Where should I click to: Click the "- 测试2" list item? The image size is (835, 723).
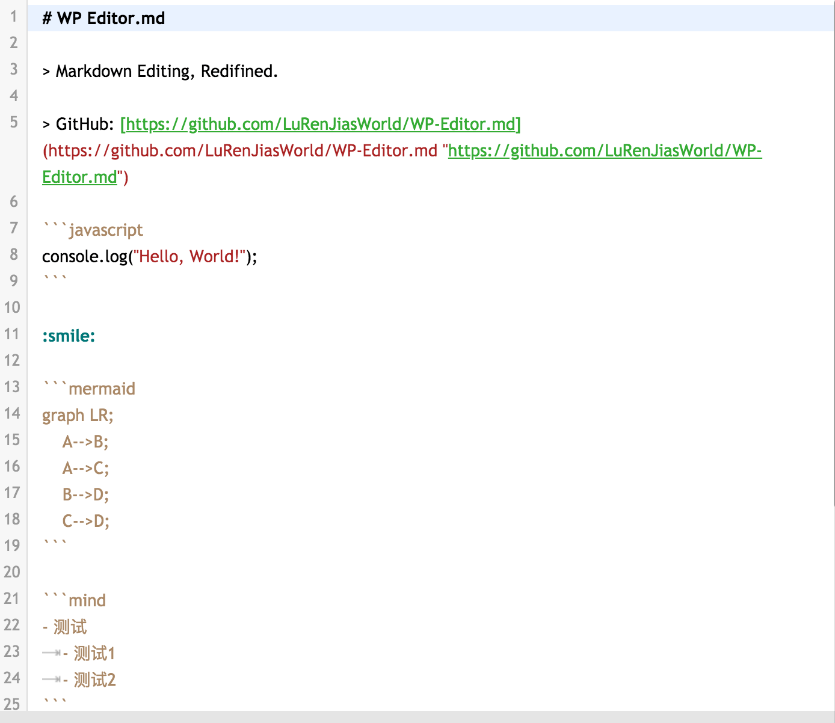pyautogui.click(x=89, y=680)
